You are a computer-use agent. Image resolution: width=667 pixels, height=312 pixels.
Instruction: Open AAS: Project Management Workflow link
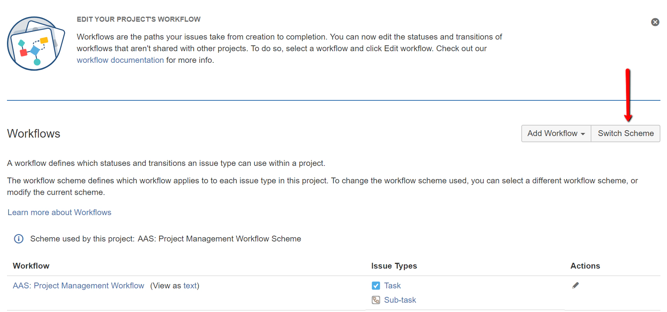78,286
